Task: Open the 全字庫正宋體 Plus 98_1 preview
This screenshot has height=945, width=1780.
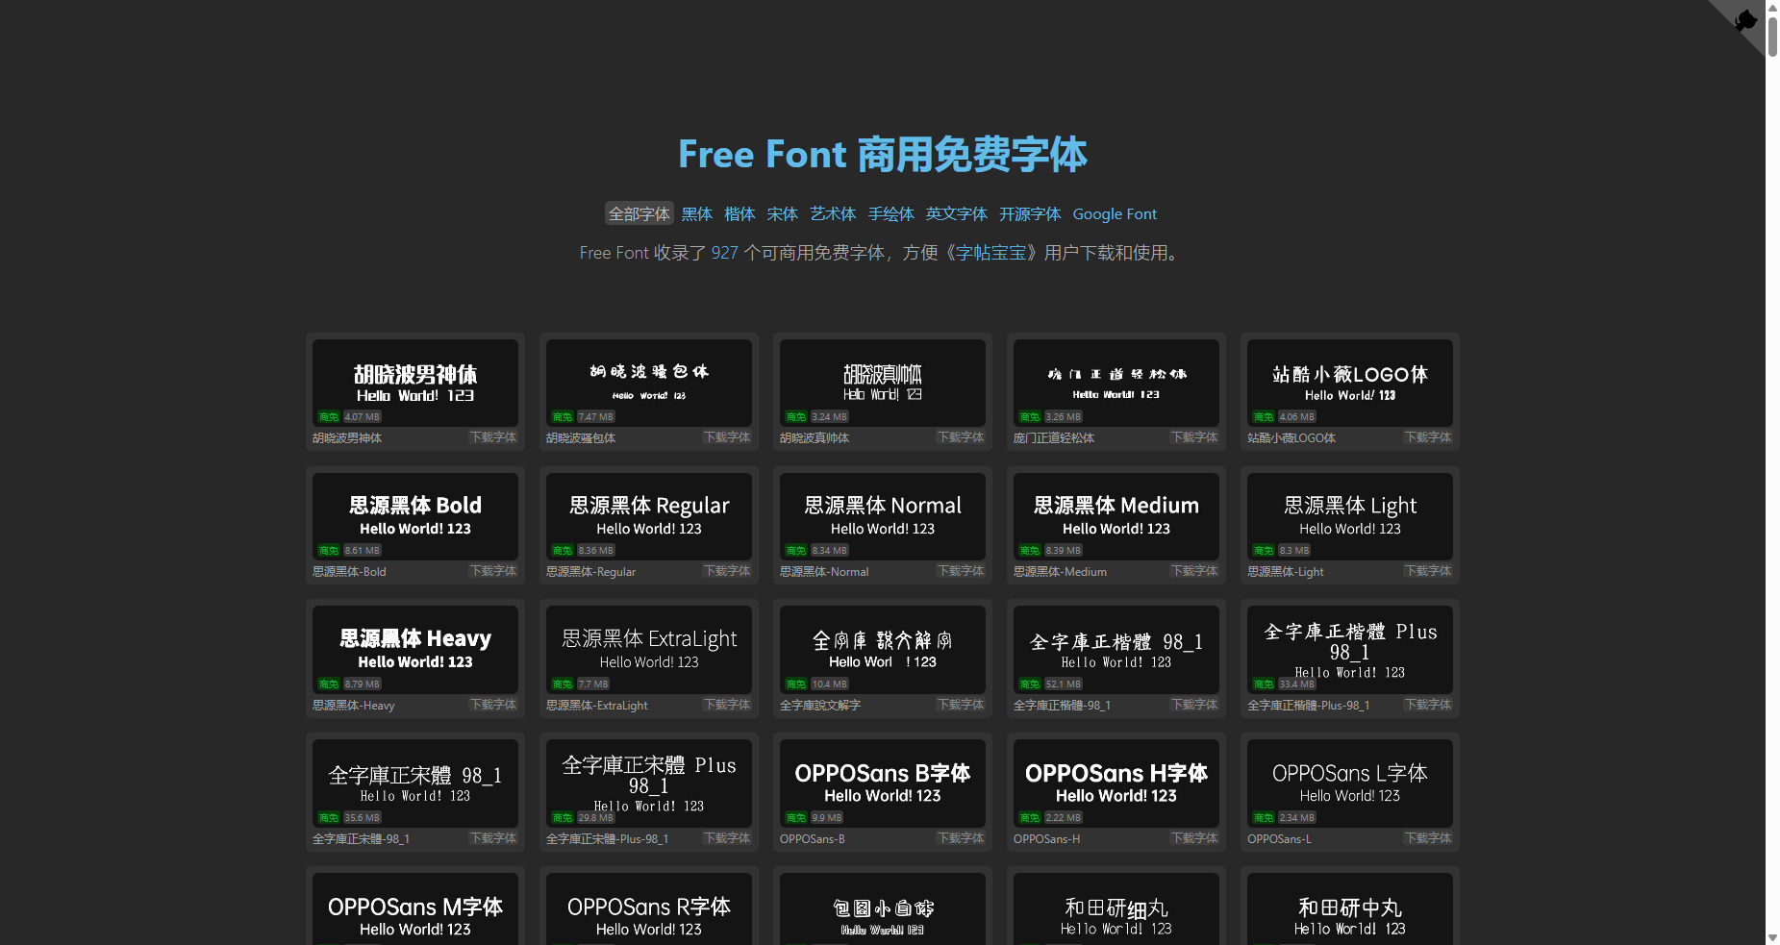Action: [649, 783]
